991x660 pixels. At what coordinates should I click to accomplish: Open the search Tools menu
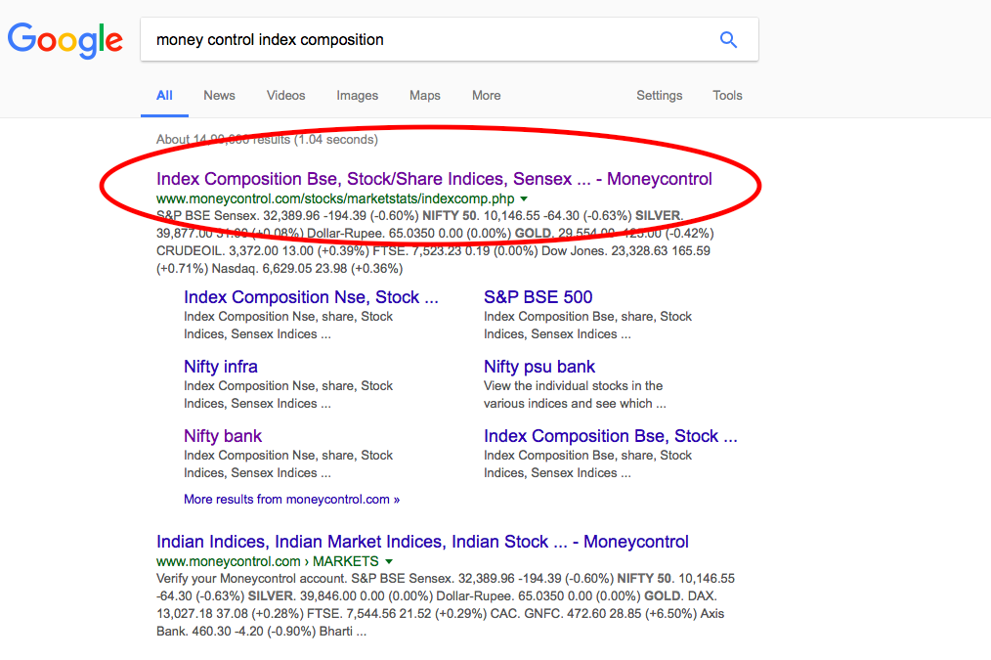pyautogui.click(x=727, y=96)
